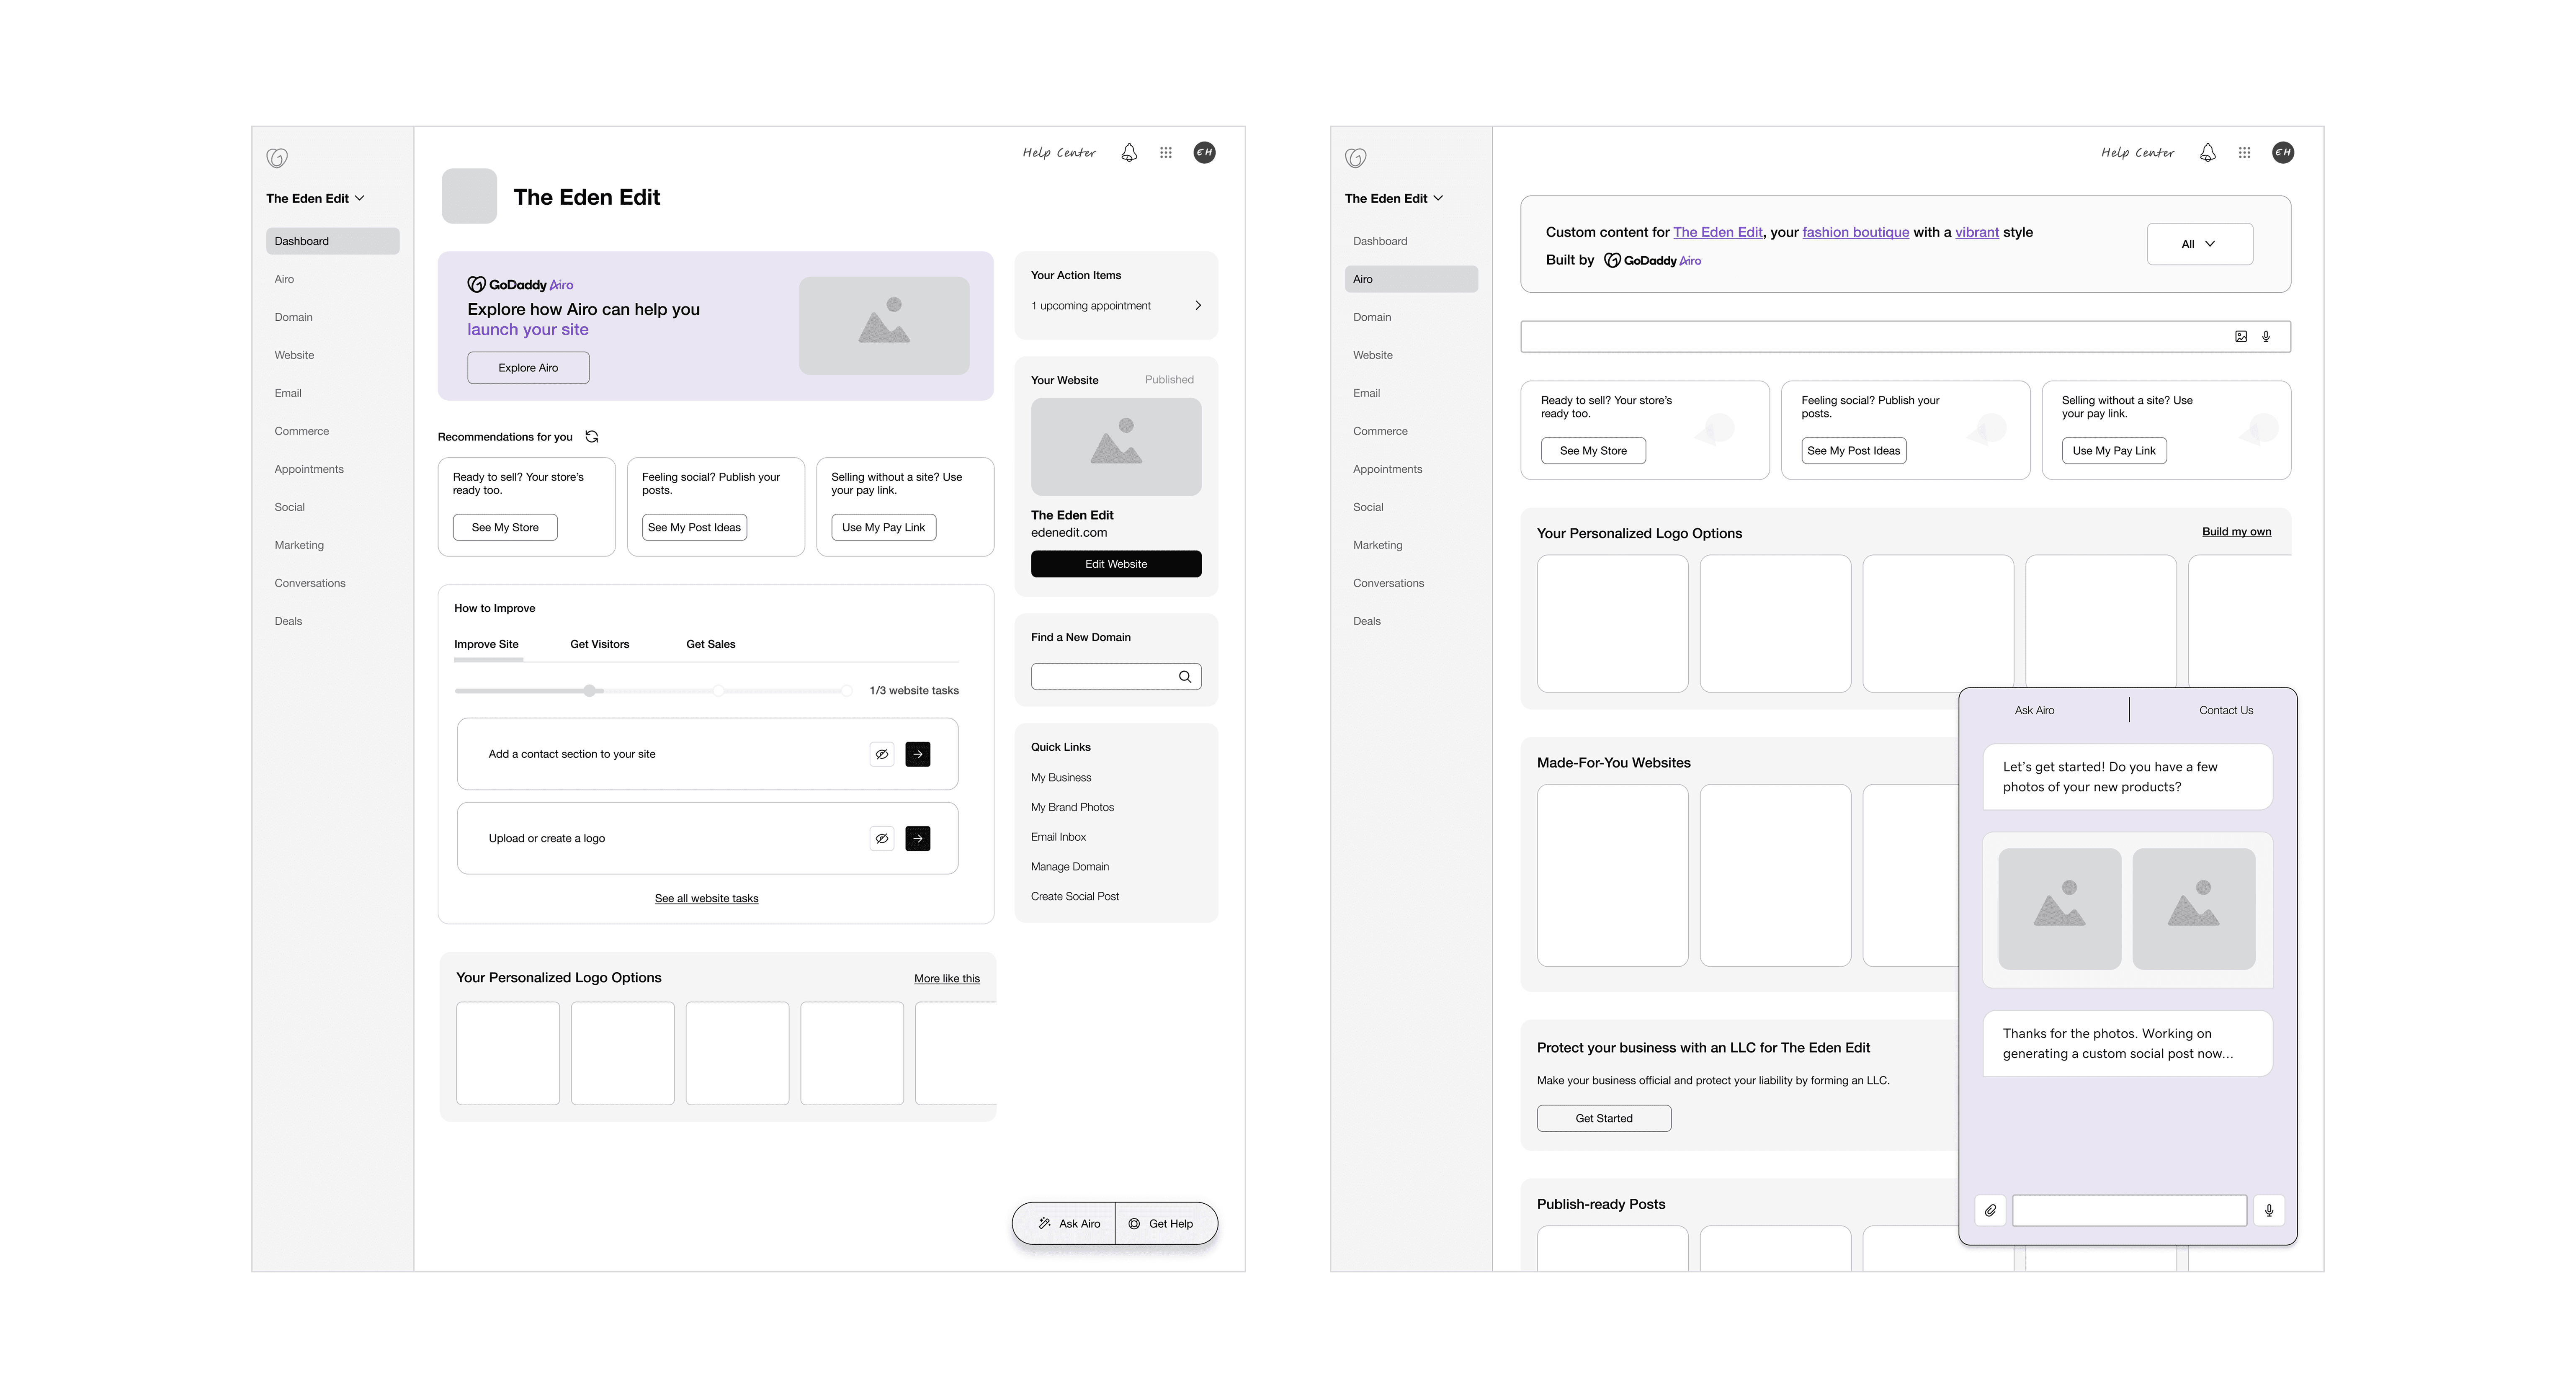
Task: Click the paperclip attachment icon in chat
Action: 1990,1210
